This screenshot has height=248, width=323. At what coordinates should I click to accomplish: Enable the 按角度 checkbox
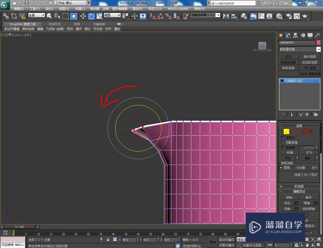[x=283, y=147]
